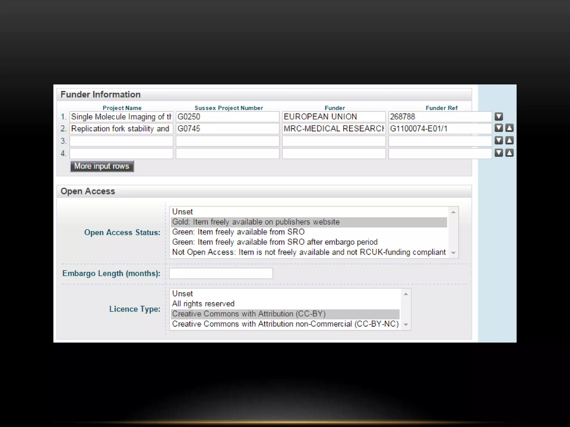This screenshot has height=427, width=570.
Task: Move funder row 3 down arrow icon
Action: pos(498,140)
